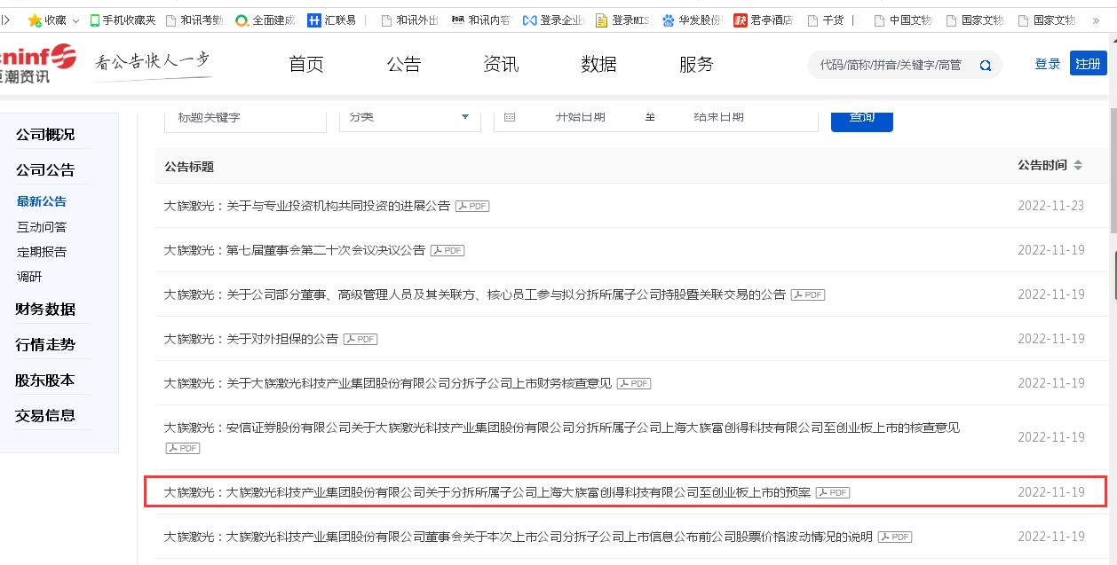Select 公司公告 in the sidebar
Image resolution: width=1117 pixels, height=565 pixels.
click(45, 170)
